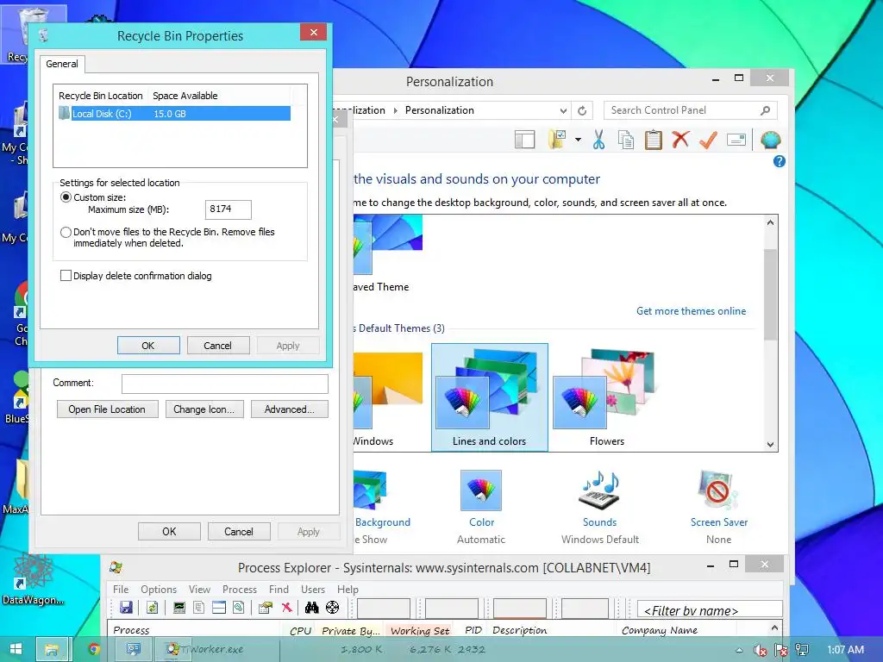Click the envelope-style card icon in toolbar
This screenshot has height=662, width=883.
point(736,140)
